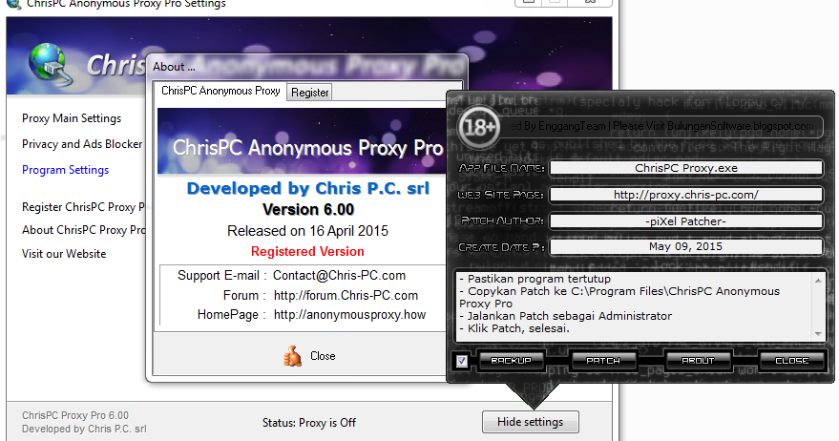Toggle the checkbox beside the Backup button
The image size is (839, 441).
click(x=461, y=361)
